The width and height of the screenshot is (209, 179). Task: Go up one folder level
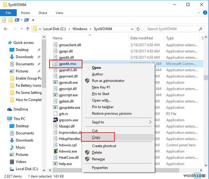click(28, 29)
